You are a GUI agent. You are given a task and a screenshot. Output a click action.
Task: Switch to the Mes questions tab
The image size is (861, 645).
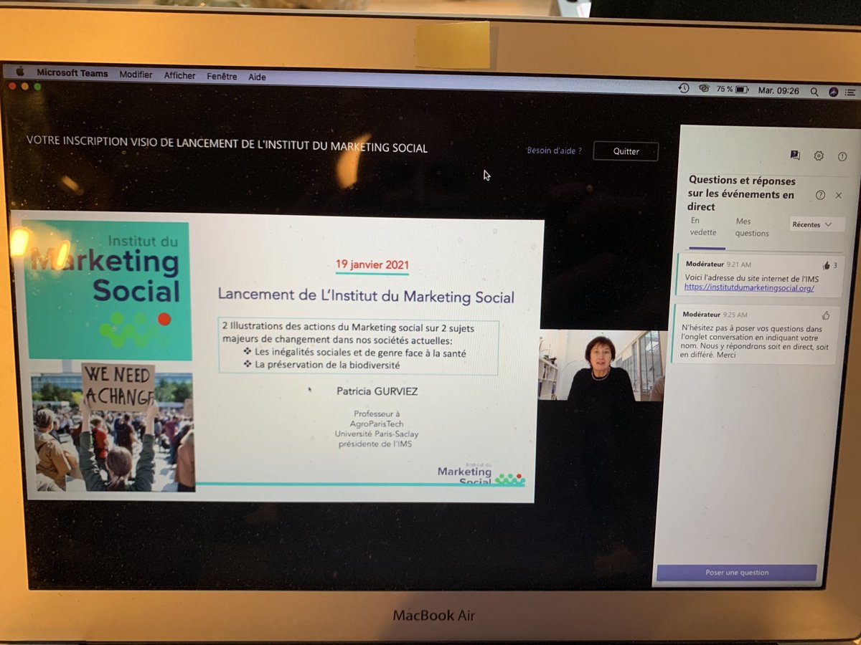click(x=752, y=226)
